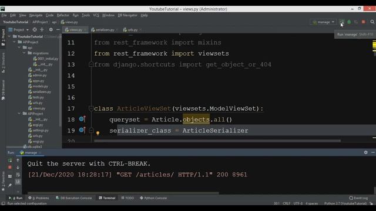376x211 pixels.
Task: Rerun the server from Run panel
Action: (10, 161)
